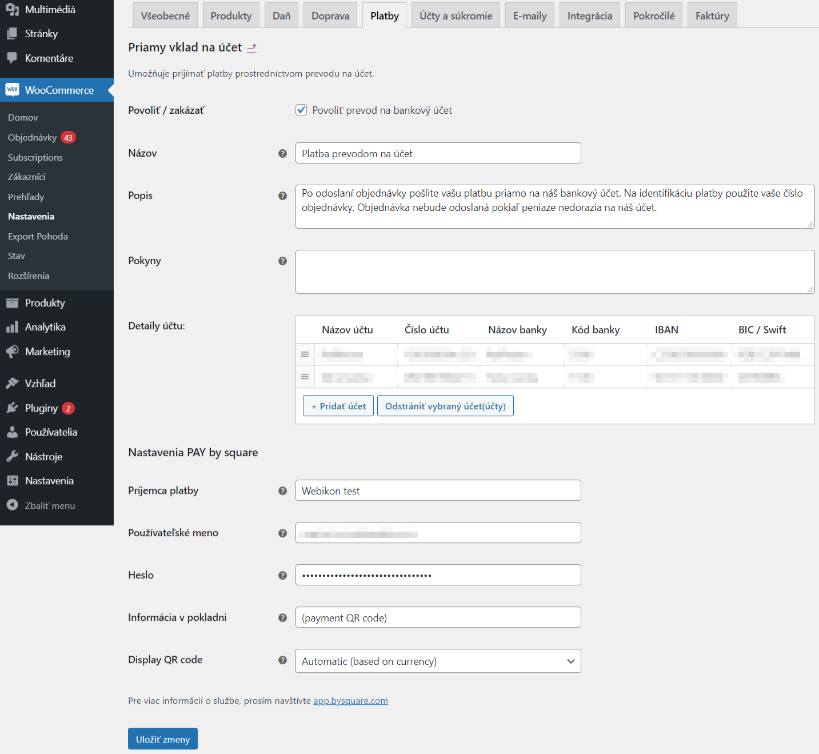Viewport: 819px width, 754px height.
Task: Click help icon beside Pokyny field
Action: pyautogui.click(x=282, y=261)
